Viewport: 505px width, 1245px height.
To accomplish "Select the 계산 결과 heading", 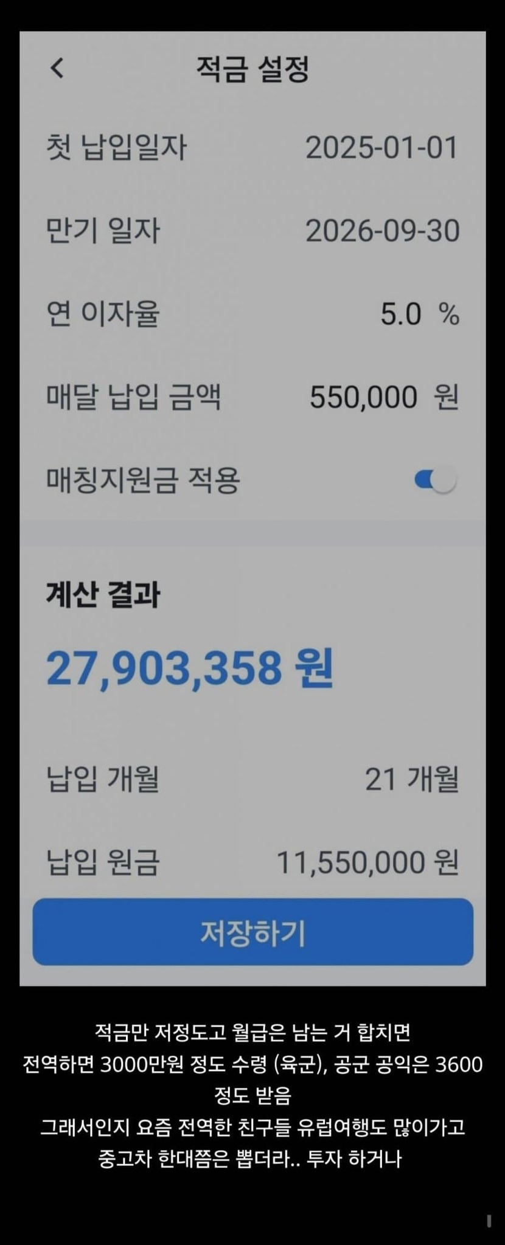I will click(x=103, y=594).
